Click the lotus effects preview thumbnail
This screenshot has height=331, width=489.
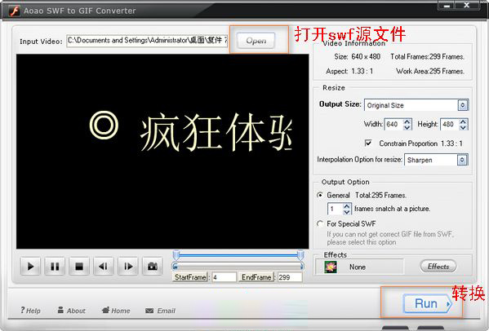point(331,267)
